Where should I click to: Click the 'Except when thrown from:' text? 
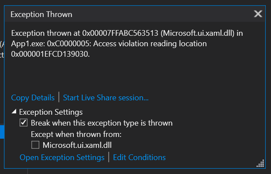pyautogui.click(x=76, y=134)
